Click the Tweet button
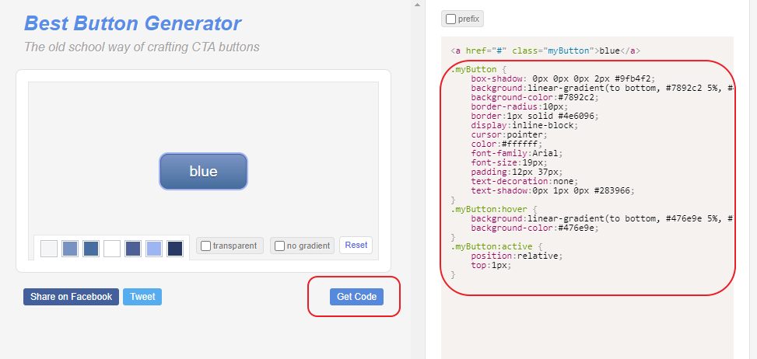Screen dimensions: 757x359 point(142,297)
